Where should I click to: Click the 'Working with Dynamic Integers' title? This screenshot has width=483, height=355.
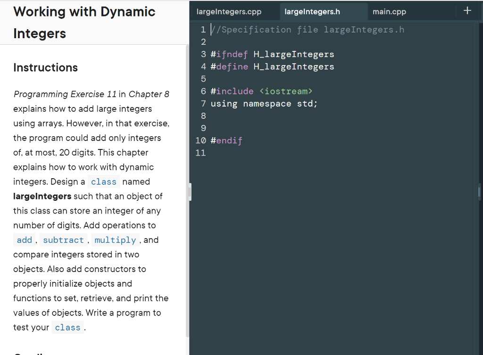(84, 22)
